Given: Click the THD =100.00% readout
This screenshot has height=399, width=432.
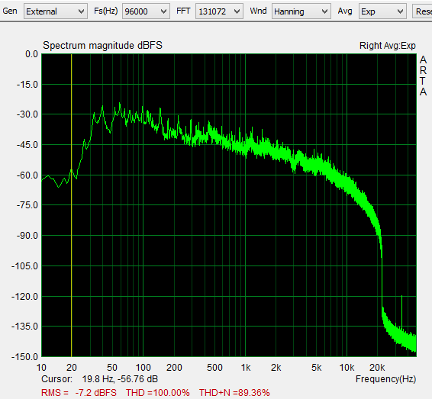Looking at the screenshot, I should click(157, 393).
